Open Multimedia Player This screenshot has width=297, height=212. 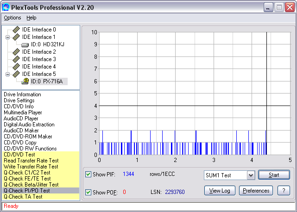(x=23, y=112)
